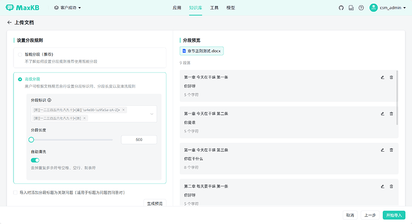Go back with the arrow beside 上传文档

pos(10,23)
